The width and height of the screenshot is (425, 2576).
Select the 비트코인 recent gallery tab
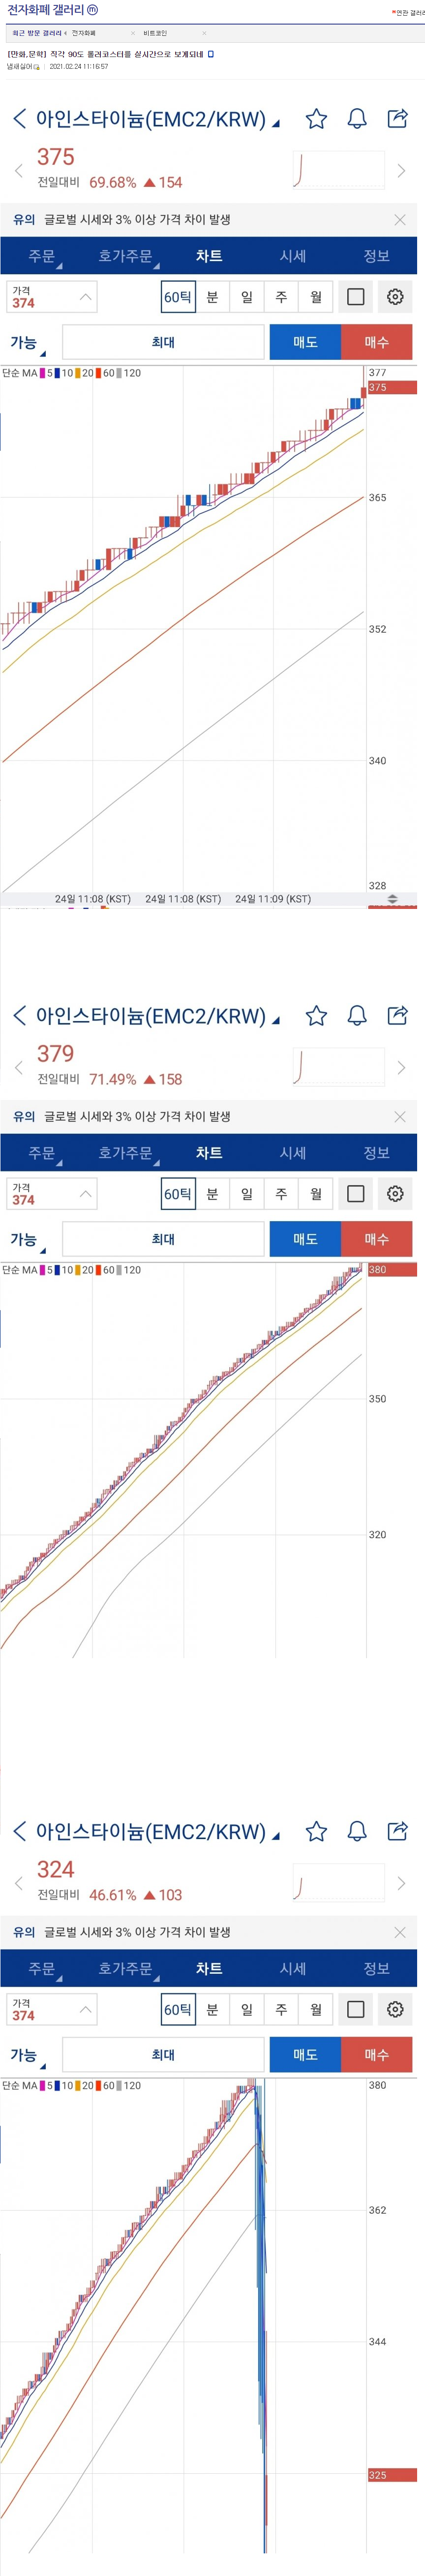point(155,33)
